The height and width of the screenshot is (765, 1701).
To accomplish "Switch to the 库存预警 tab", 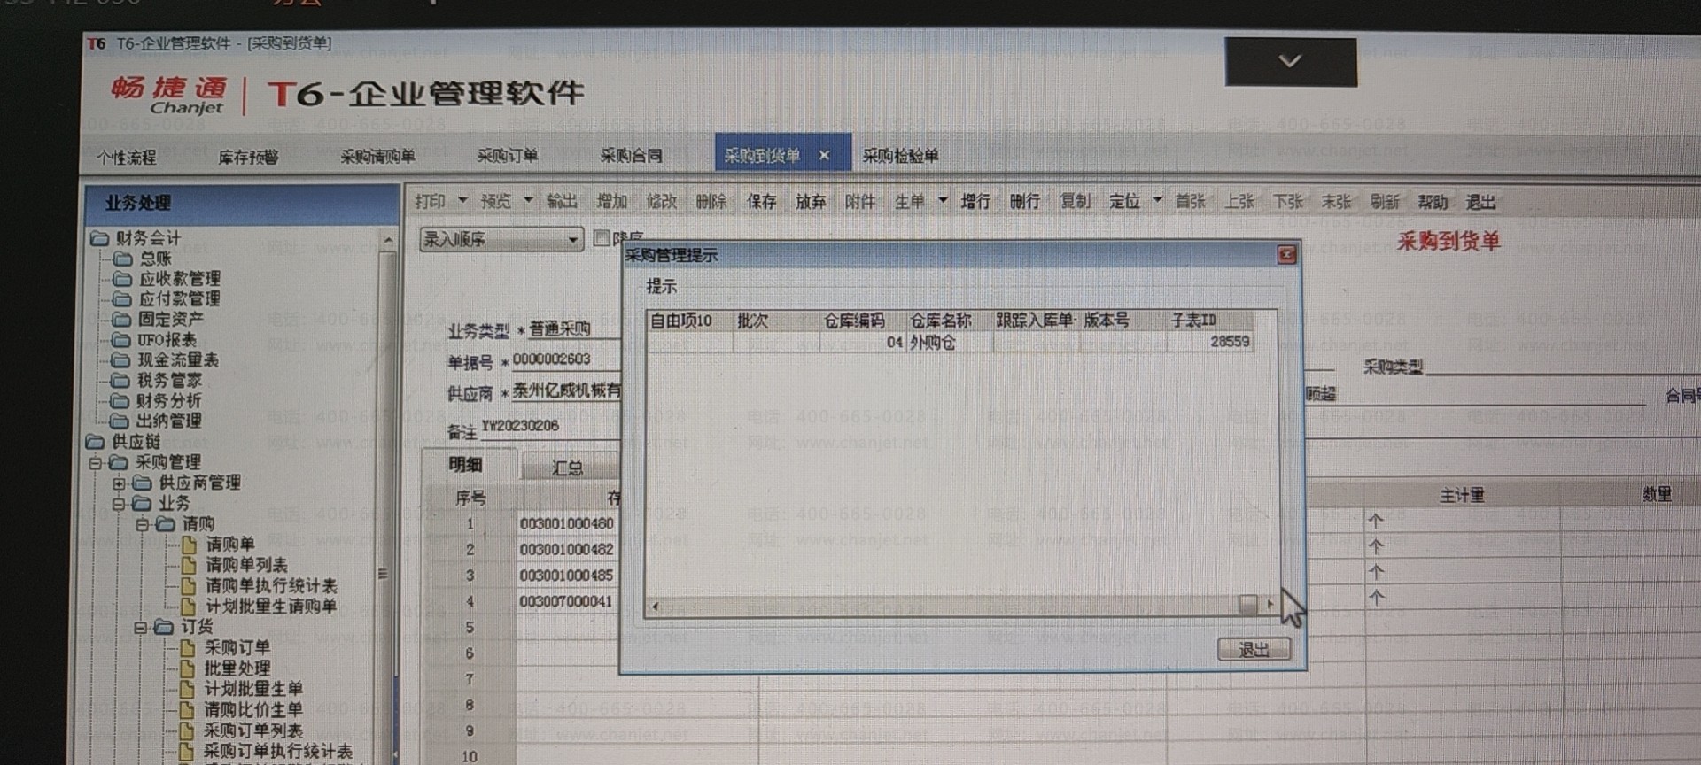I will coord(248,157).
